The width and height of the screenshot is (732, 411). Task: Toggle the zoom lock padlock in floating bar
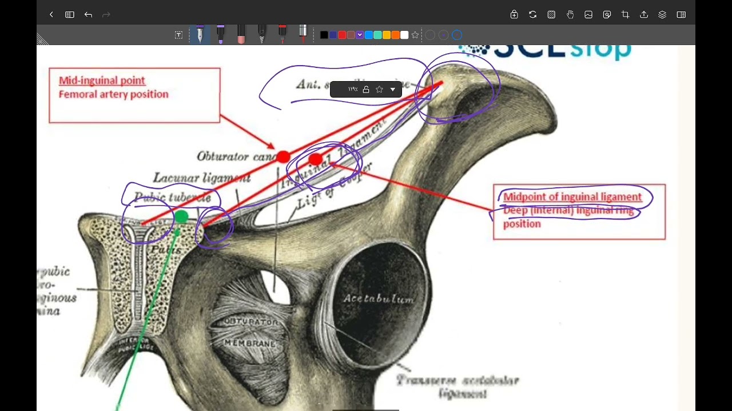366,90
